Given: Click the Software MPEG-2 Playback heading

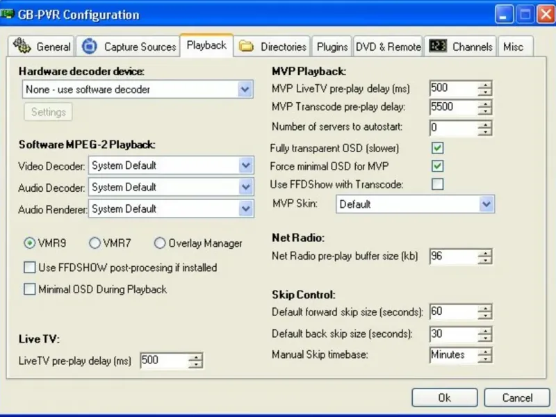Looking at the screenshot, I should pyautogui.click(x=87, y=145).
